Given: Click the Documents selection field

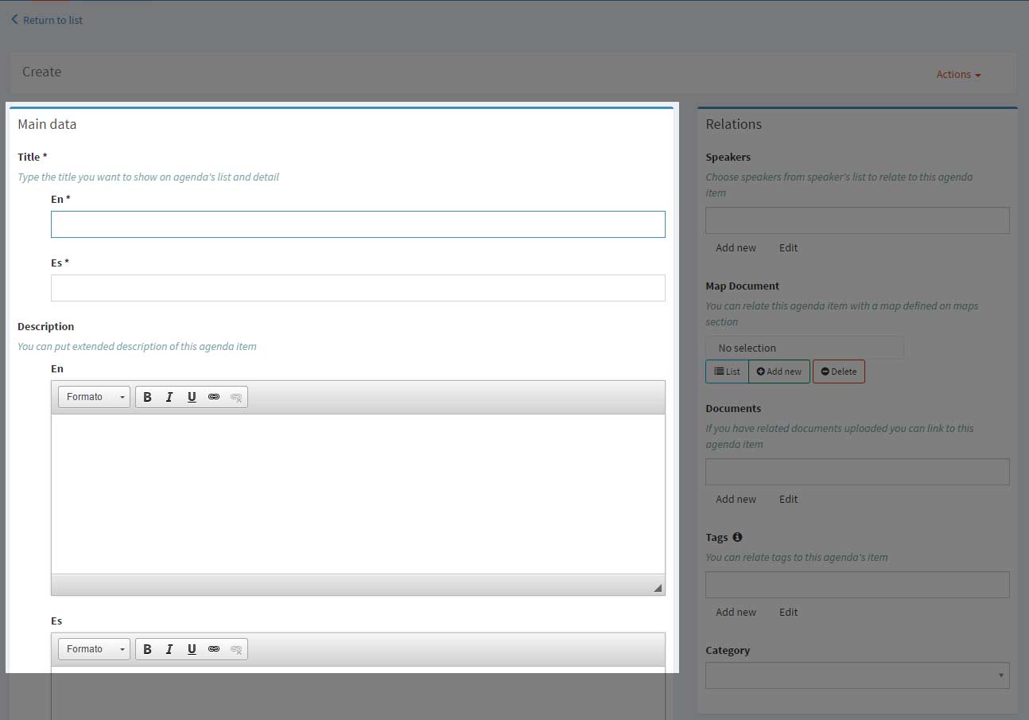Looking at the screenshot, I should (x=857, y=472).
